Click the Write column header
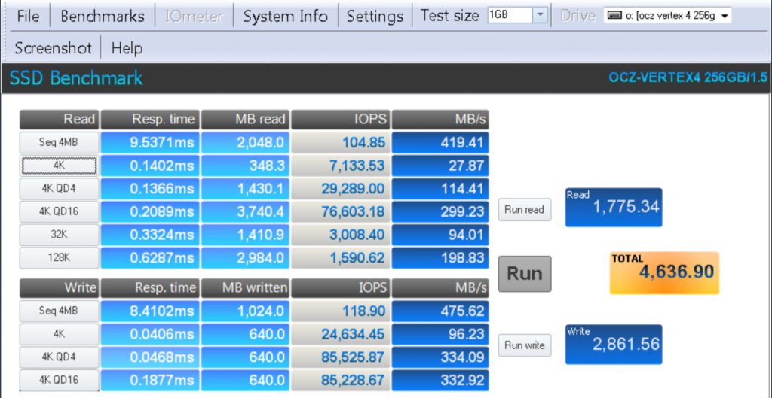This screenshot has height=398, width=772. coord(60,288)
